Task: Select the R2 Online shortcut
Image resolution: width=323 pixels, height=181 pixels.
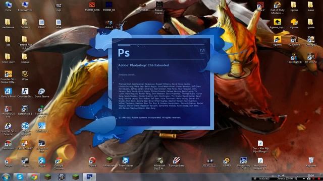Action: coord(294,41)
